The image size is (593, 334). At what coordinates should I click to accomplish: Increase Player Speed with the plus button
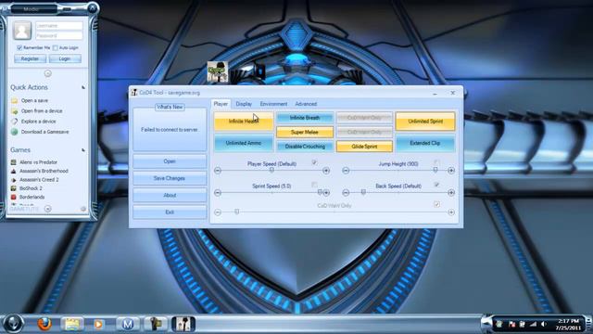pyautogui.click(x=326, y=171)
